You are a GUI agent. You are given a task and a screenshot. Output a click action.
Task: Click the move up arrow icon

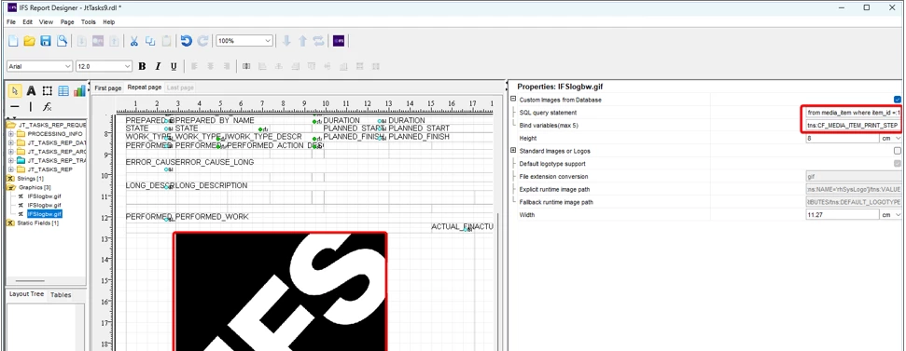302,41
